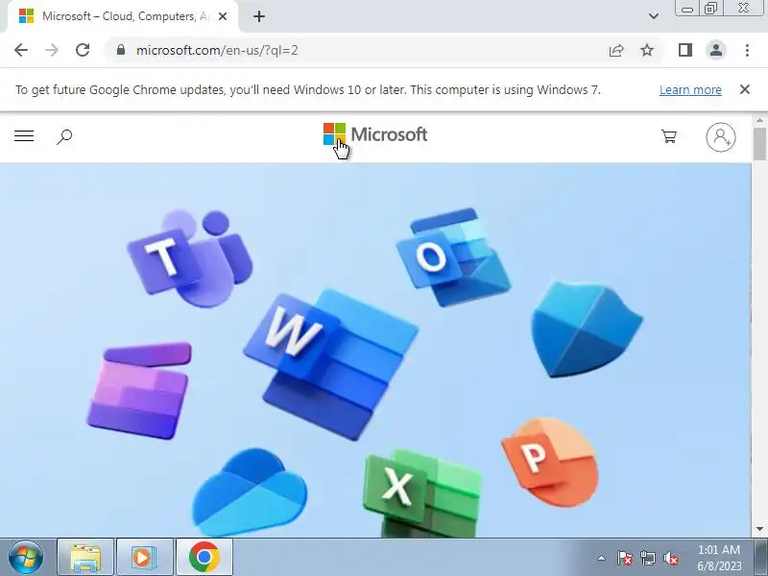Image resolution: width=768 pixels, height=576 pixels.
Task: Open Chrome's three-dot menu
Action: (747, 50)
